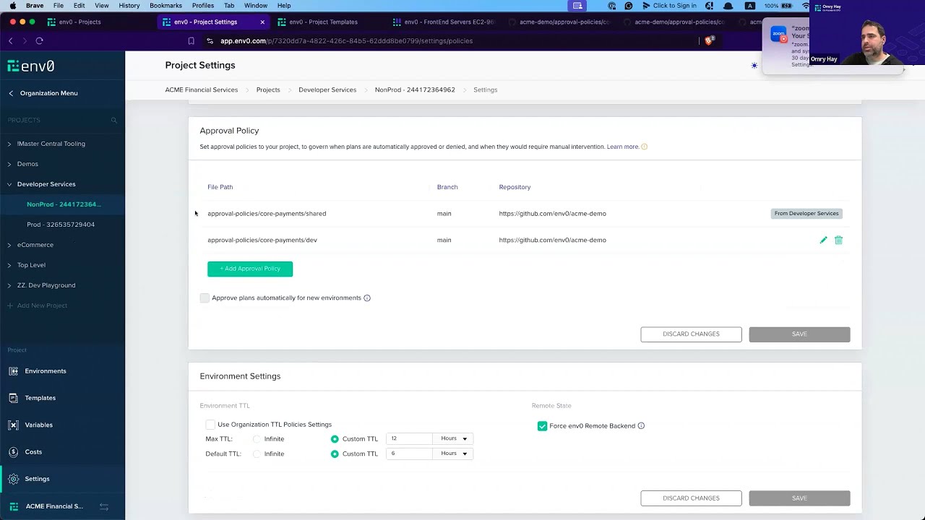Image resolution: width=925 pixels, height=520 pixels.
Task: Select Custom TTL for Default TTL
Action: (x=335, y=454)
